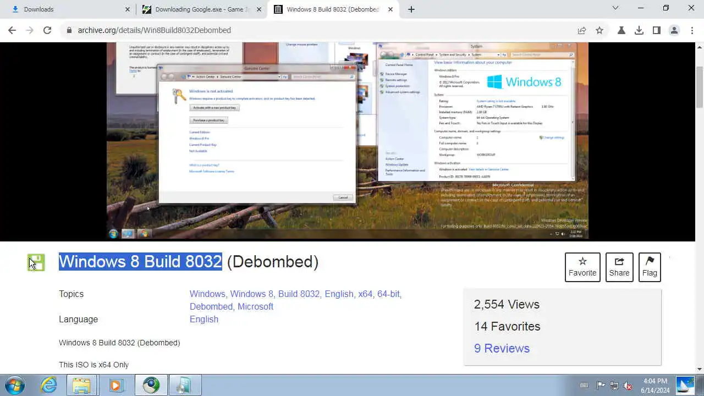Open Windows Media Player from taskbar
704x396 pixels.
(x=116, y=385)
